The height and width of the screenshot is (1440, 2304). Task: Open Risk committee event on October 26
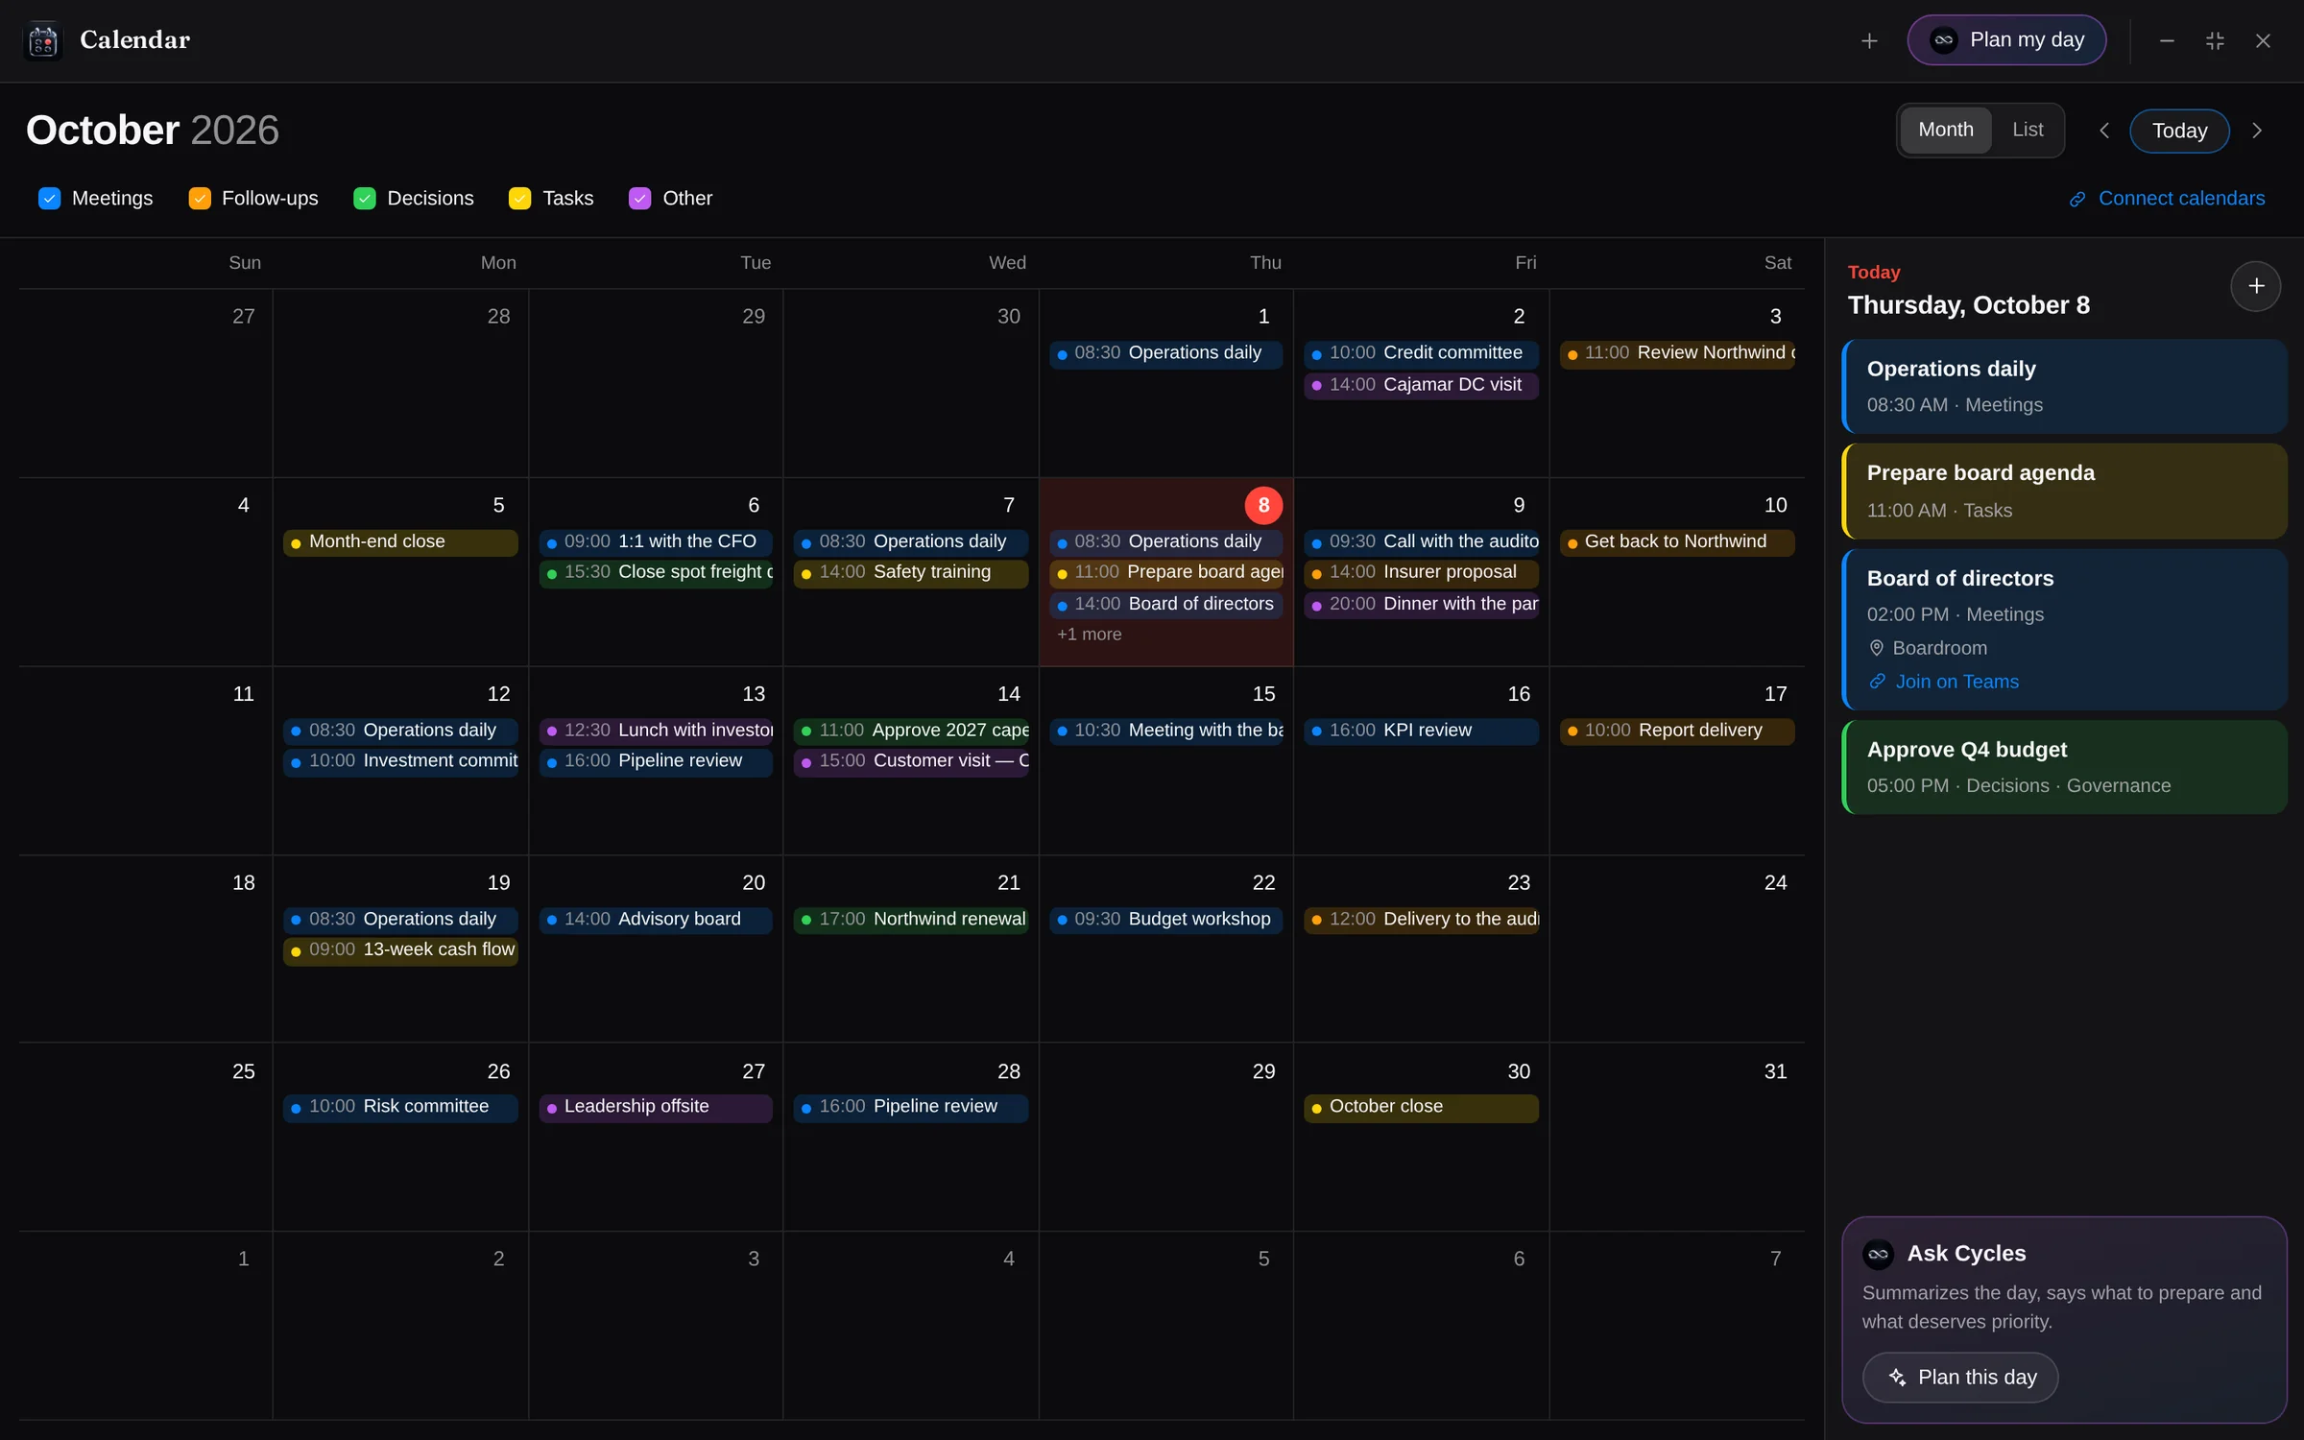pos(400,1107)
